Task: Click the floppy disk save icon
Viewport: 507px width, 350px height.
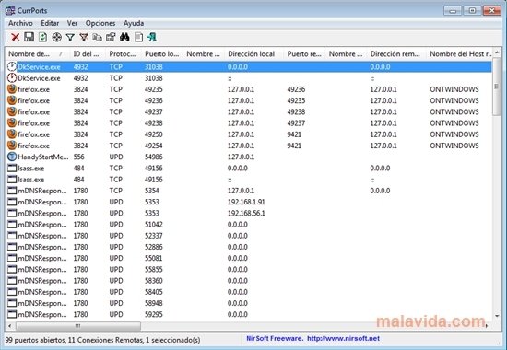Action: pos(29,37)
